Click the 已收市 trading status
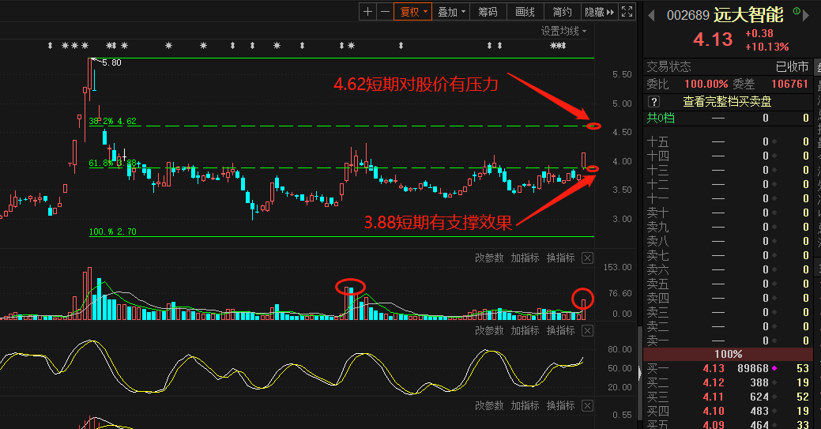 click(792, 66)
